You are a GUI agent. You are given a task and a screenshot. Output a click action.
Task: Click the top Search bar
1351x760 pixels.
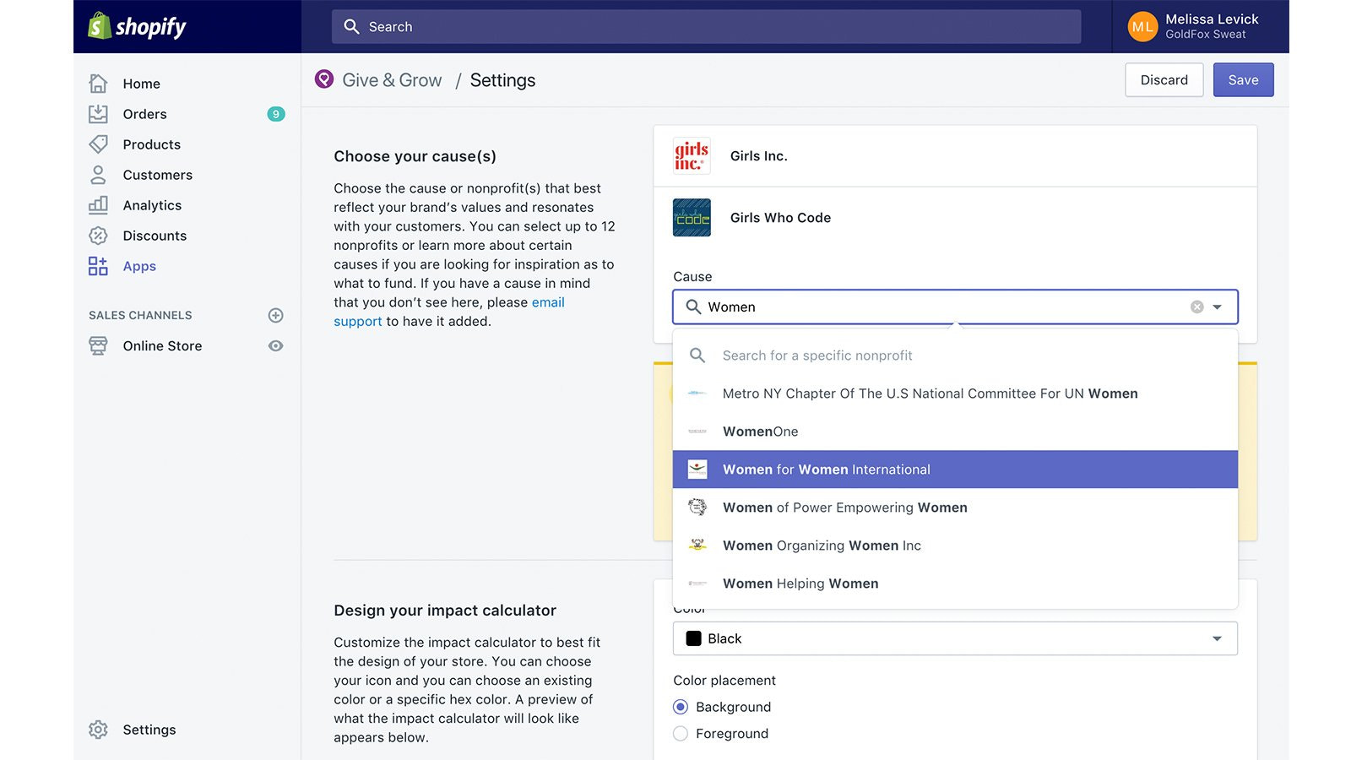706,27
